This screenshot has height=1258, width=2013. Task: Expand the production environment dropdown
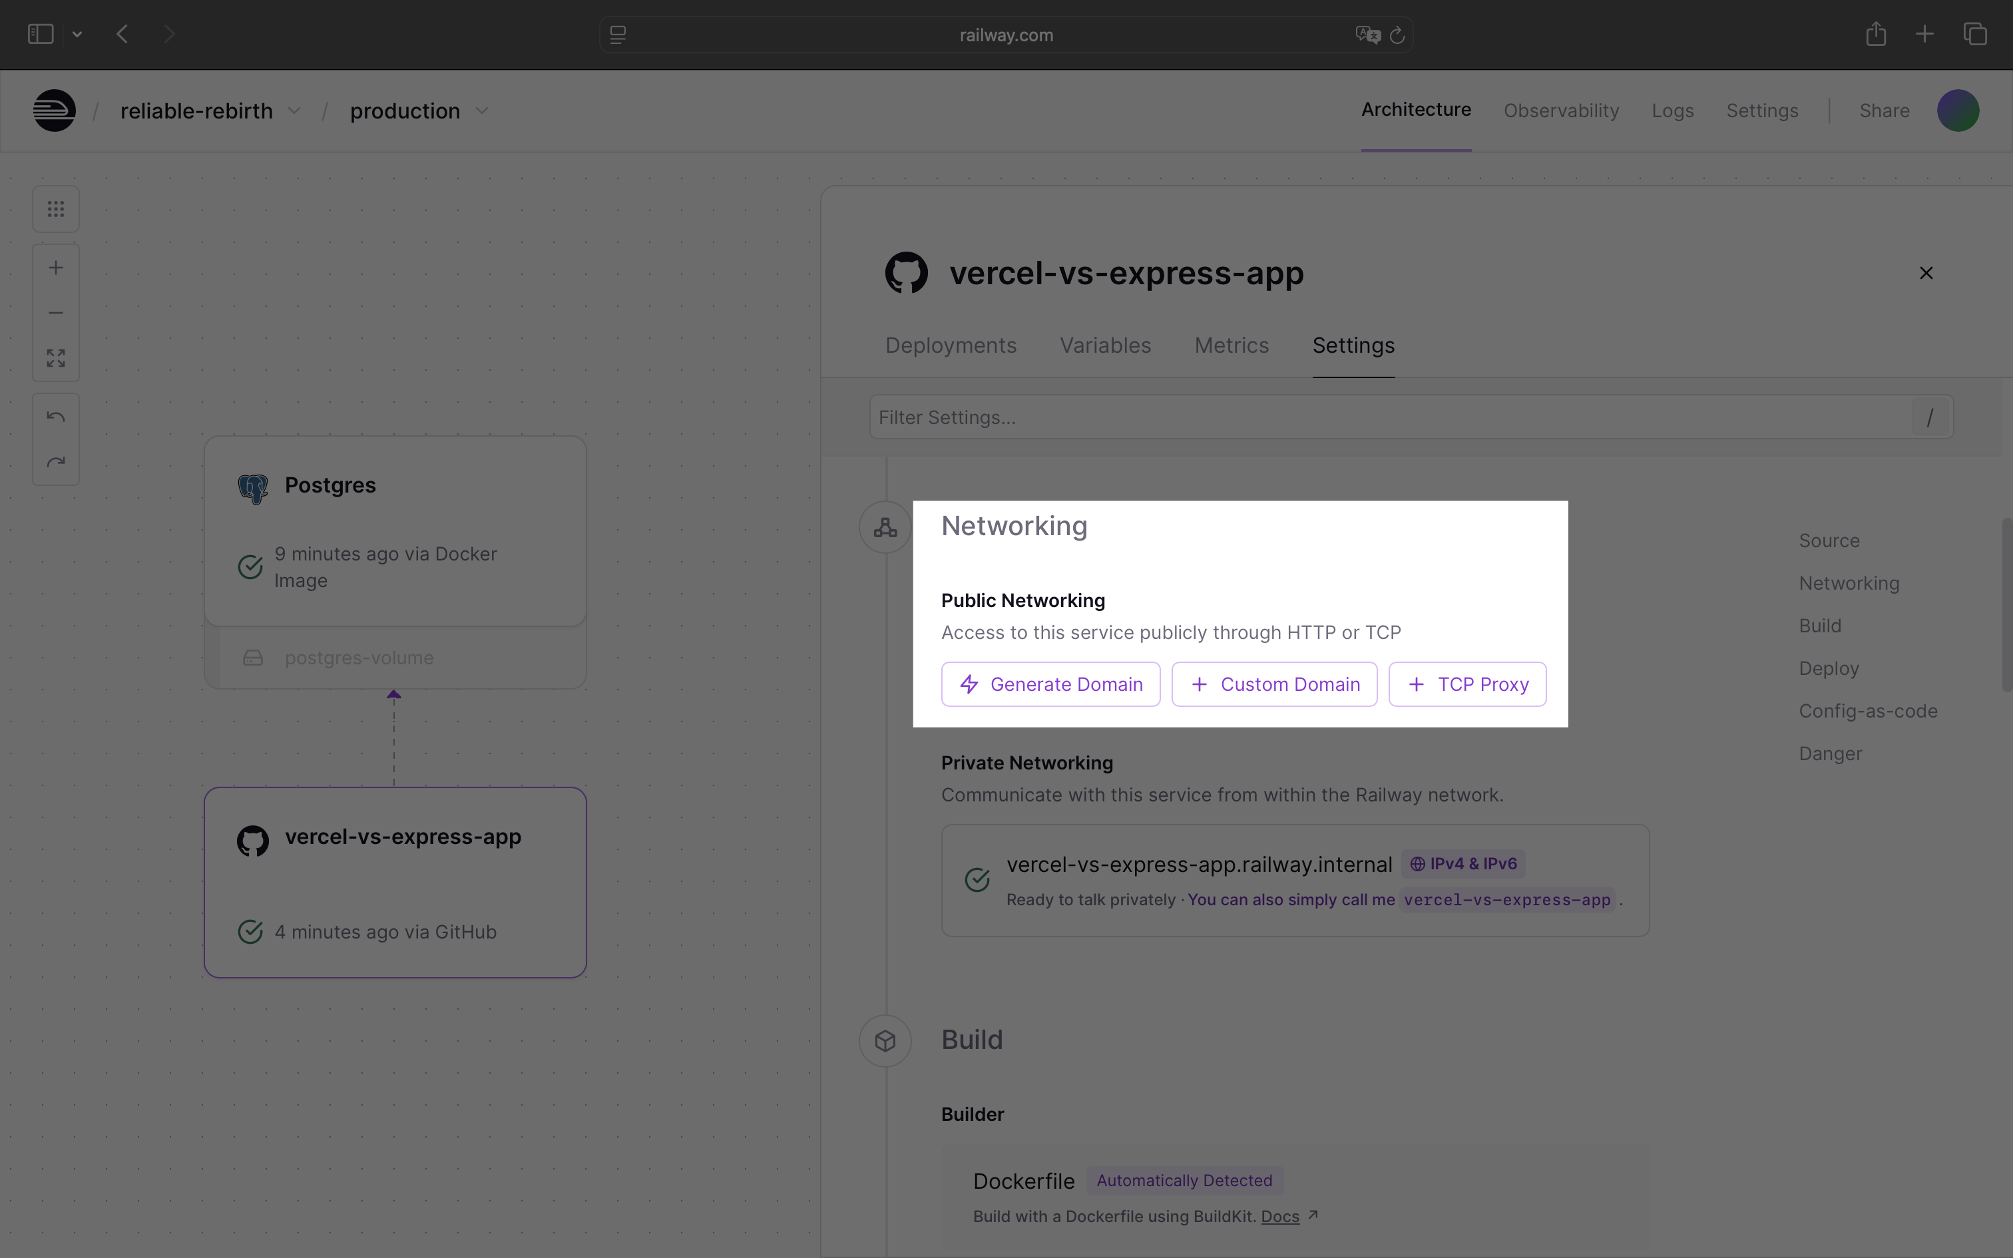point(482,110)
